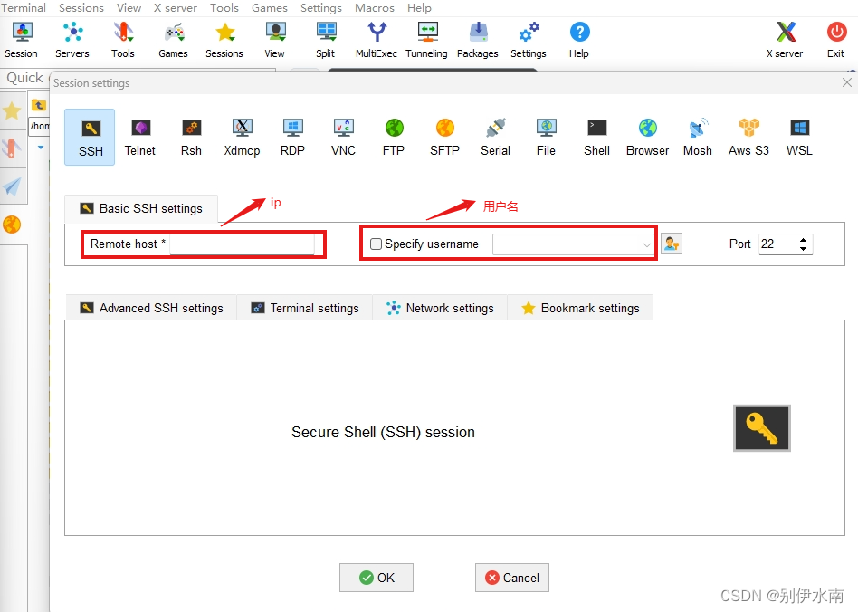Select the SFTP session type
Image resolution: width=858 pixels, height=612 pixels.
445,137
